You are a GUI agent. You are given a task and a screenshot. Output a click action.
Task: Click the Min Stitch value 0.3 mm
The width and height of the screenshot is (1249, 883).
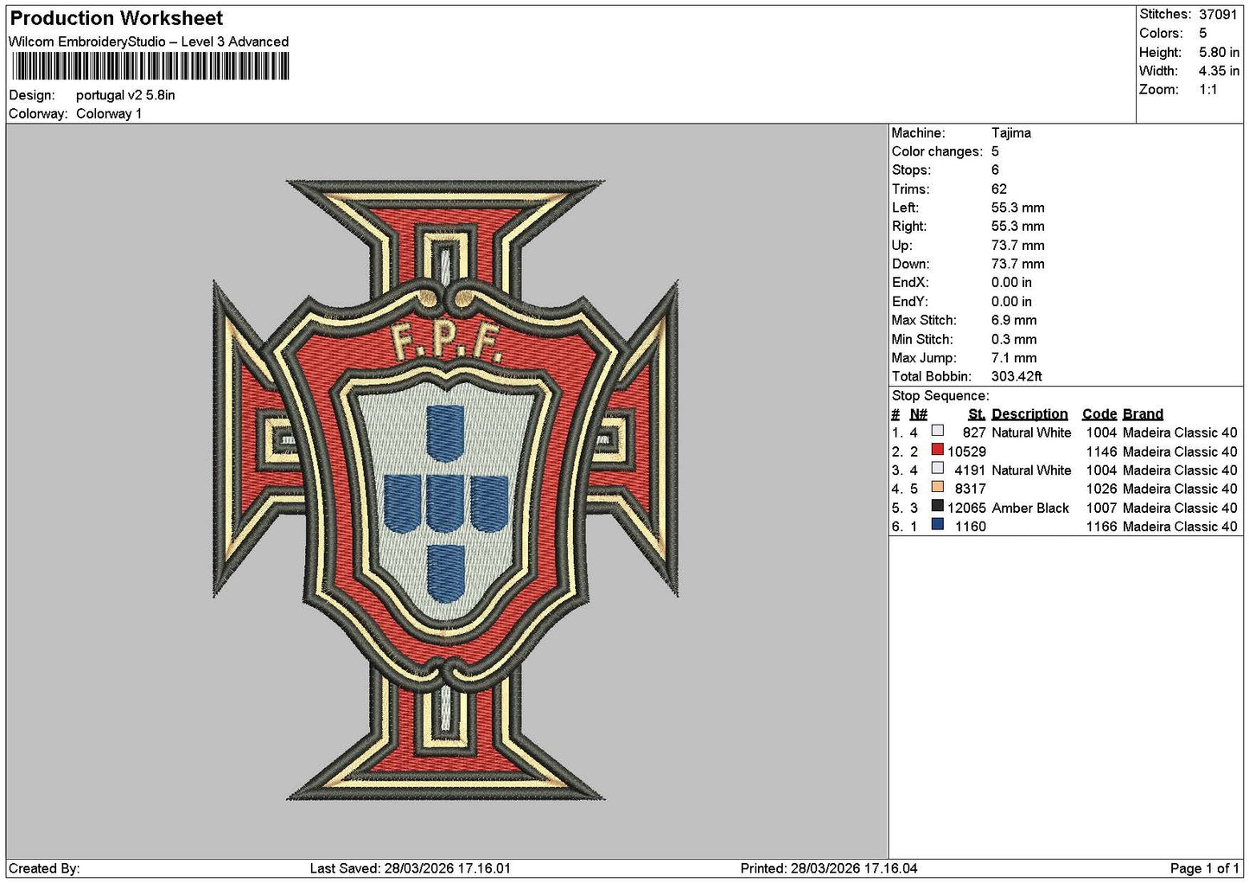click(1014, 339)
